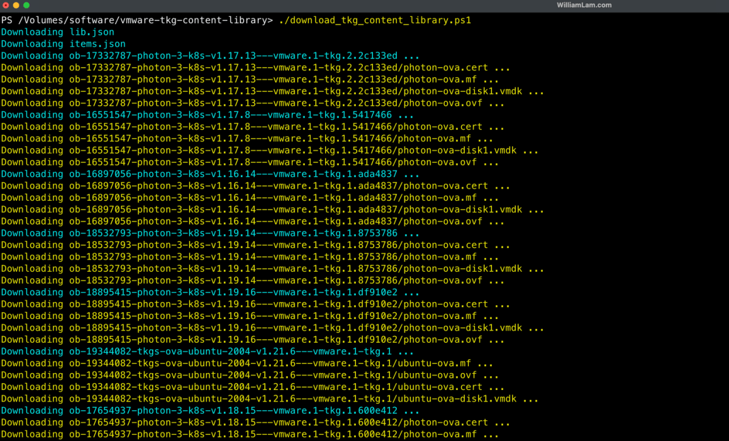The width and height of the screenshot is (729, 441).
Task: Click ob-18532793 photon-ova.mf download line
Action: tap(250, 257)
